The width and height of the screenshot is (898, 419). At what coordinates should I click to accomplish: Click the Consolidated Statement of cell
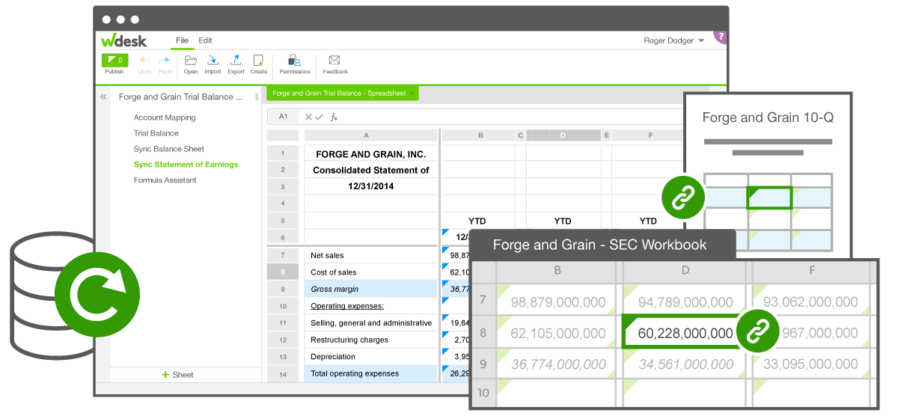[x=370, y=170]
